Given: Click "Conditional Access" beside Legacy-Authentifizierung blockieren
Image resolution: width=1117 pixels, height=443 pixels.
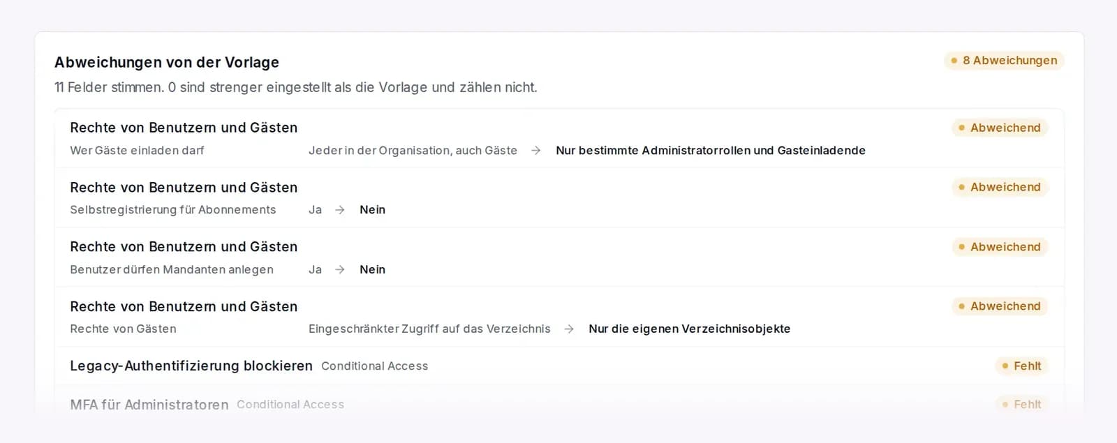Looking at the screenshot, I should click(375, 366).
